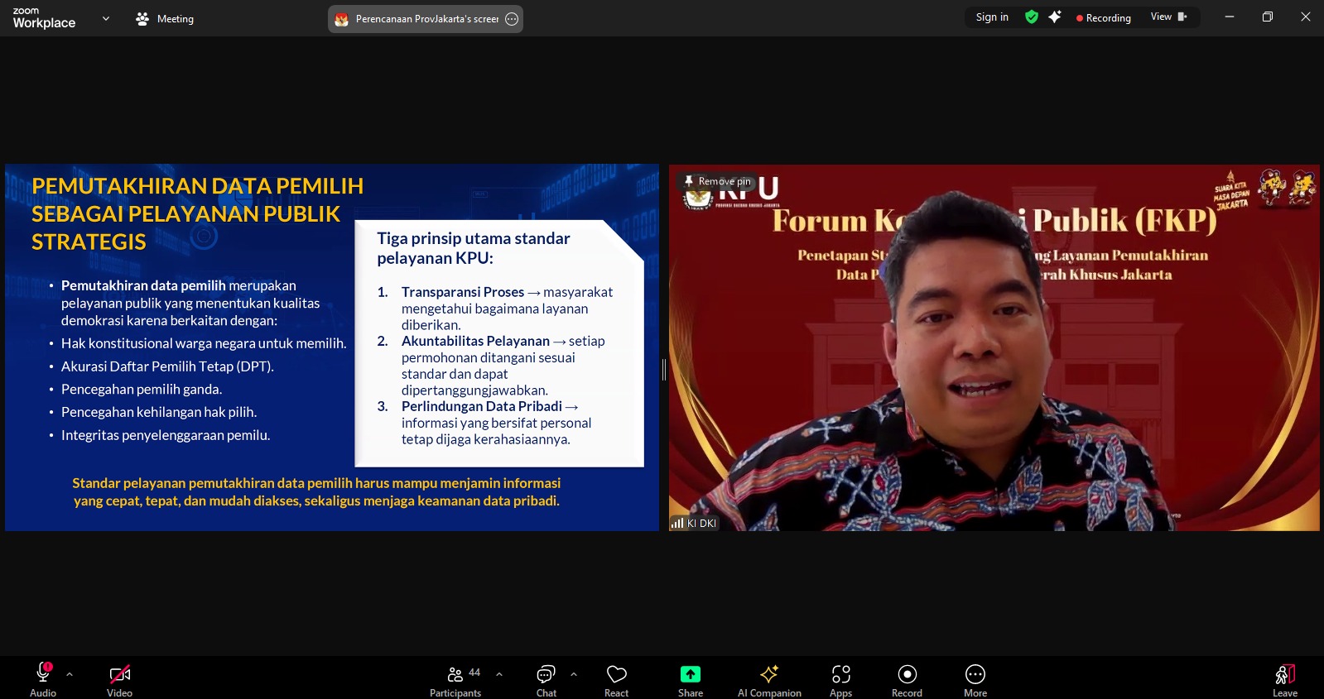Click bullet "Hak konstitusional warga negara untuk memilih."

204,343
